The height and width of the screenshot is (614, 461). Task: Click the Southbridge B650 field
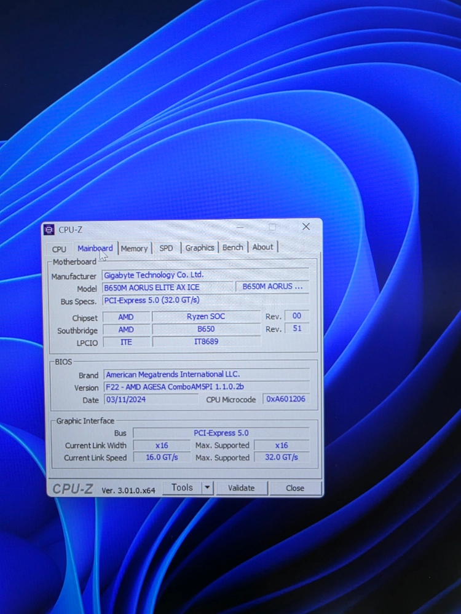(x=206, y=329)
